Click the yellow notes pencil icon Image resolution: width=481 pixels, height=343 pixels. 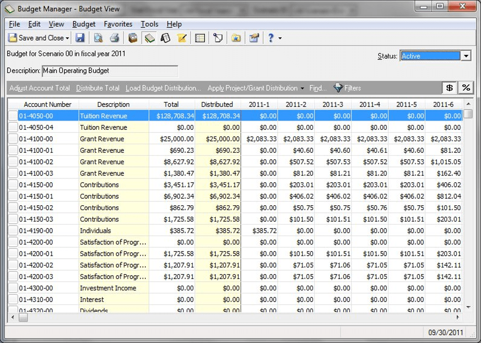[182, 38]
